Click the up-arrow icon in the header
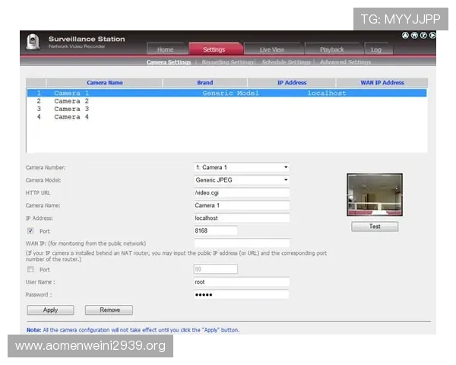 [405, 35]
